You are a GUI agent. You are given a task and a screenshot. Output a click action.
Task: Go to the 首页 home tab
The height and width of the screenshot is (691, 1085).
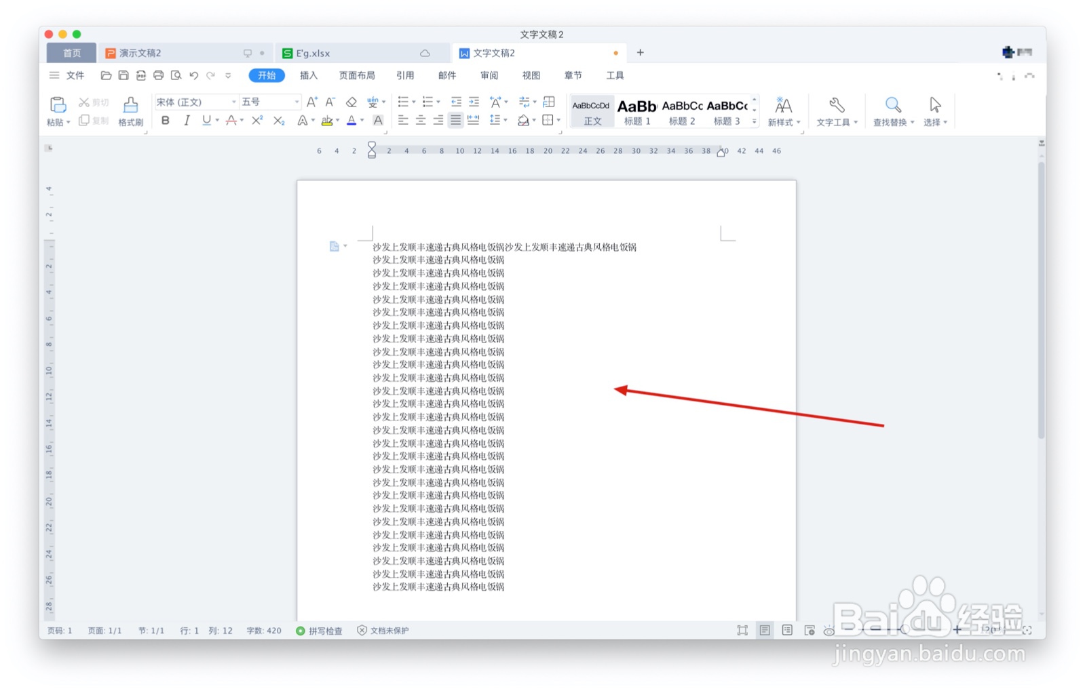click(x=72, y=53)
